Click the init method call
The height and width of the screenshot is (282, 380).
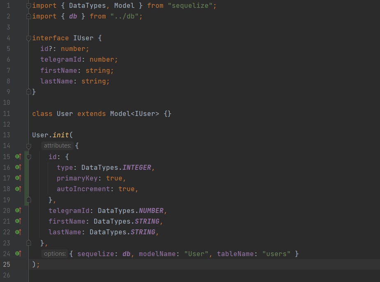[x=60, y=135]
